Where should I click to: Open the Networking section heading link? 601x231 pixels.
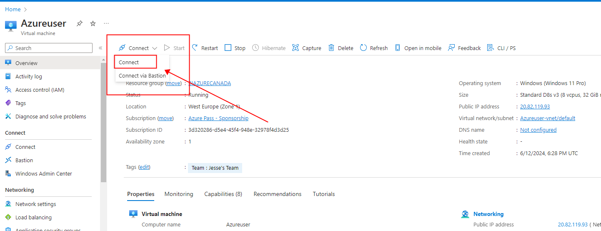pos(488,214)
